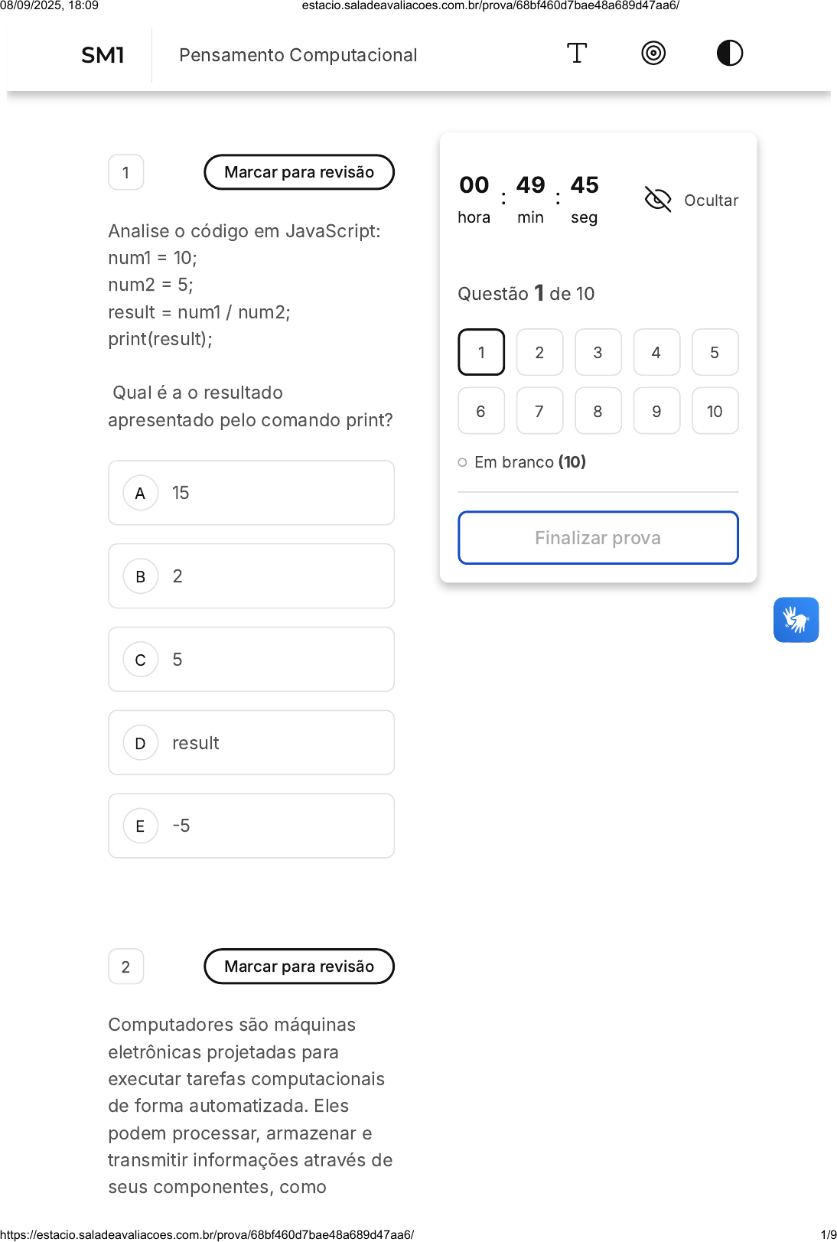This screenshot has width=837, height=1242.
Task: Navigate to question 10
Action: tap(715, 411)
